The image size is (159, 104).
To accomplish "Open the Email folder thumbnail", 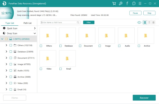I will pyautogui.click(x=67, y=58).
